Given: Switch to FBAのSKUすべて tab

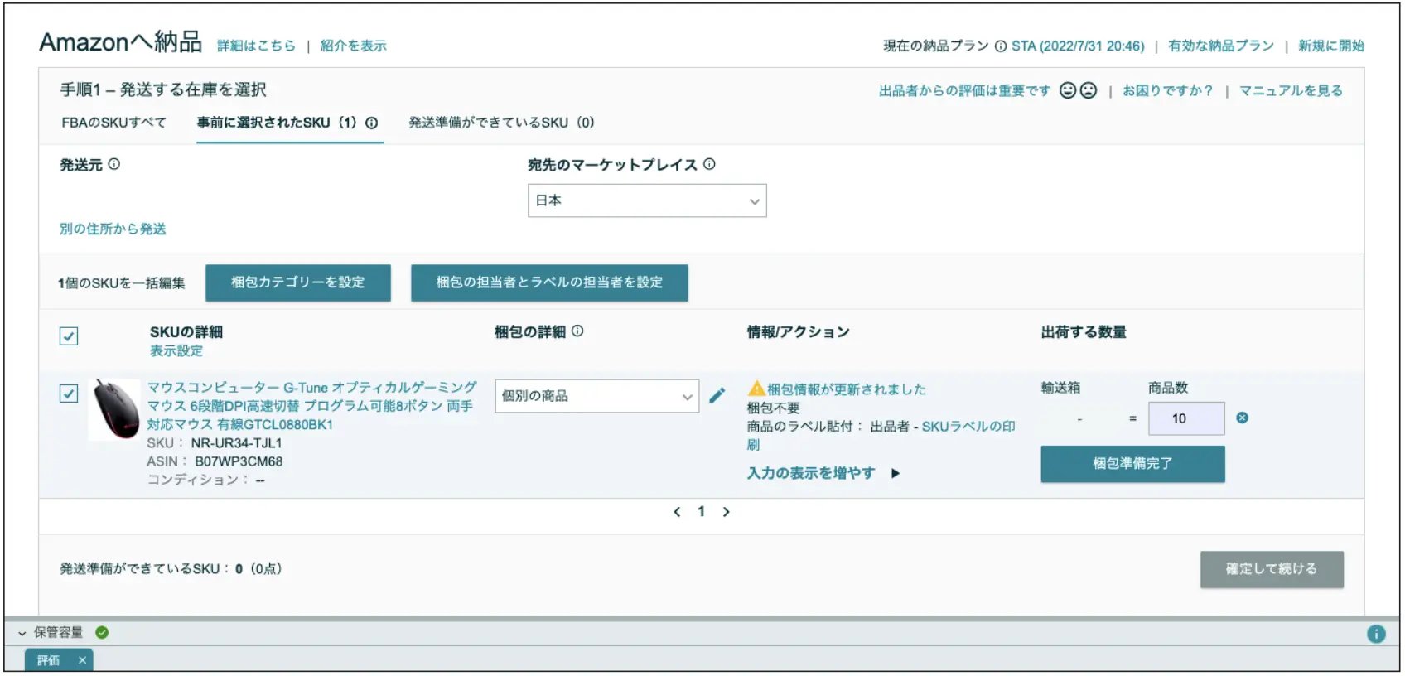Looking at the screenshot, I should [x=113, y=123].
